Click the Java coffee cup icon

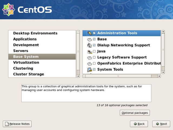pos(89,52)
